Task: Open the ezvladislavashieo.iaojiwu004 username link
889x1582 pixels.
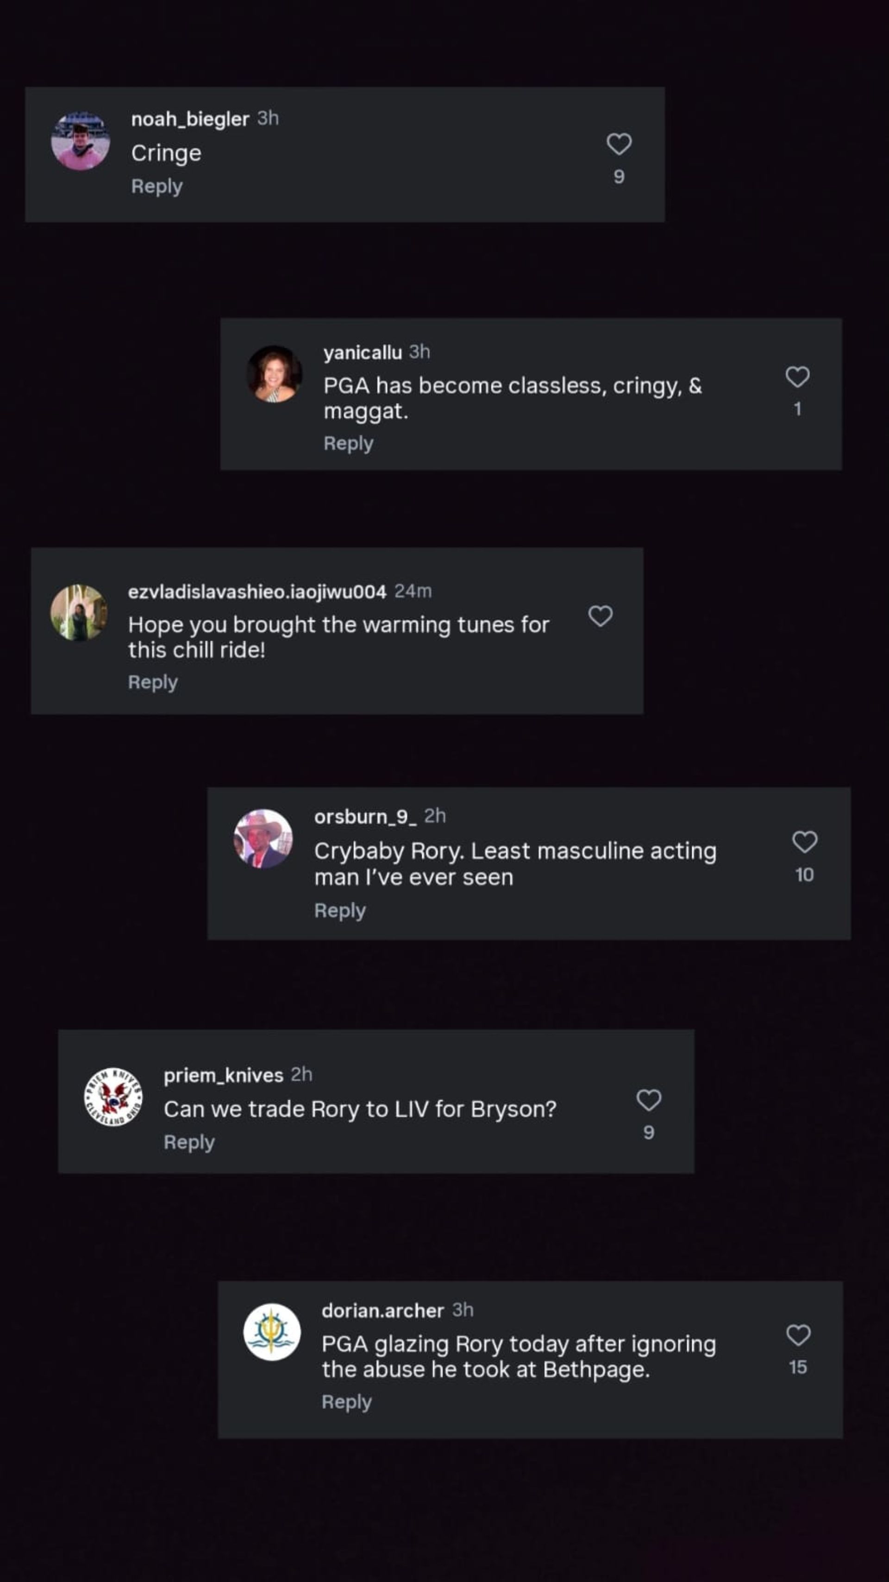Action: 257,592
